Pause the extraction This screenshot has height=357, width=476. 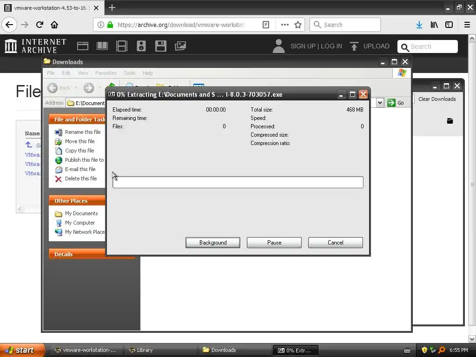tap(274, 243)
